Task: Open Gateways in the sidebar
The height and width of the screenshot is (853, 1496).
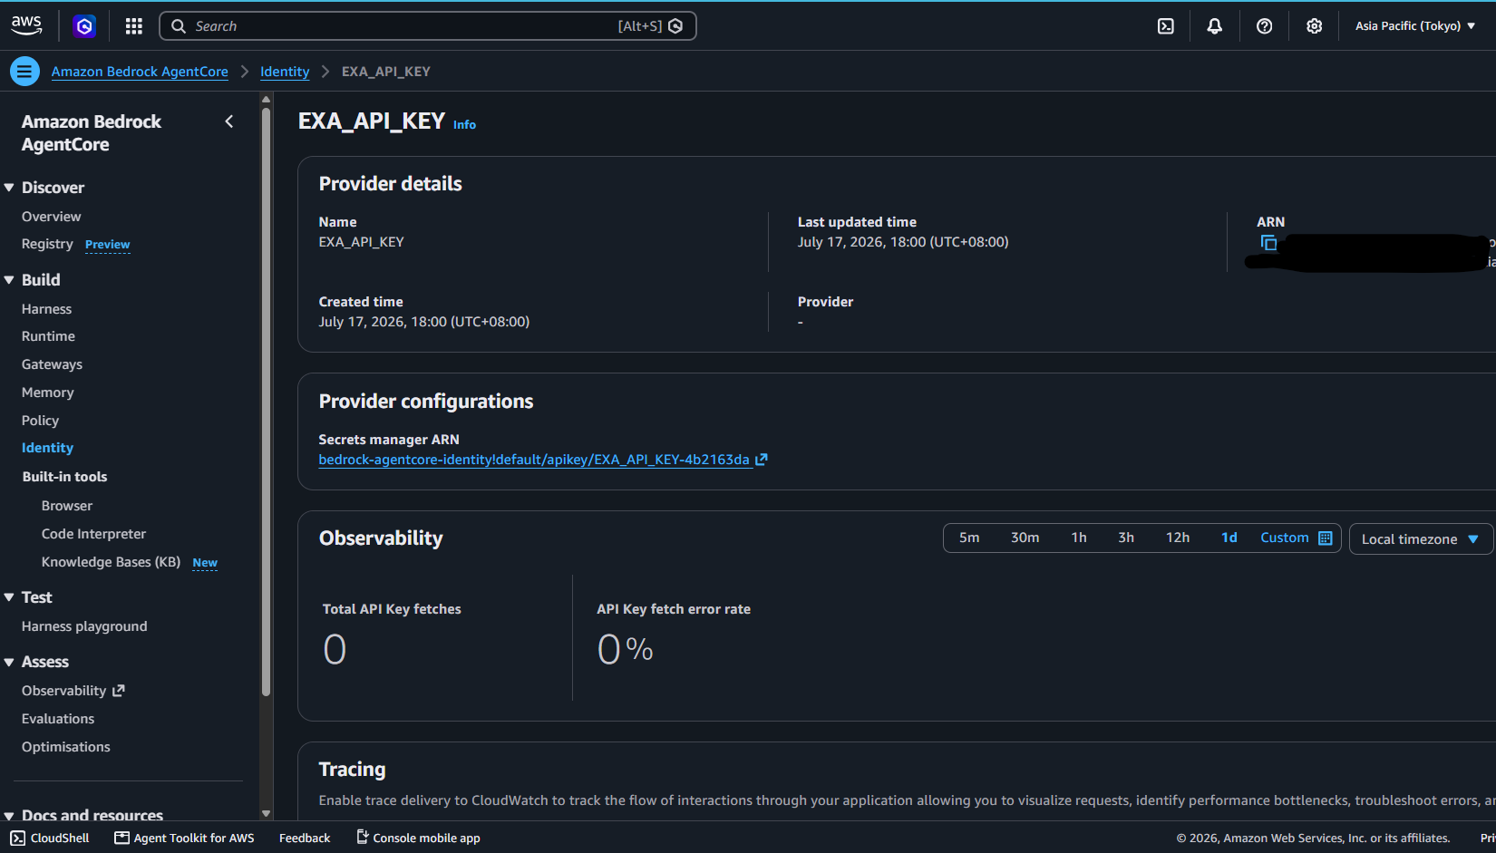Action: 53,364
